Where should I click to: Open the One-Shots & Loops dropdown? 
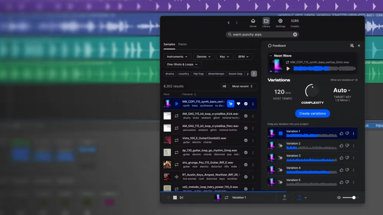(x=182, y=64)
